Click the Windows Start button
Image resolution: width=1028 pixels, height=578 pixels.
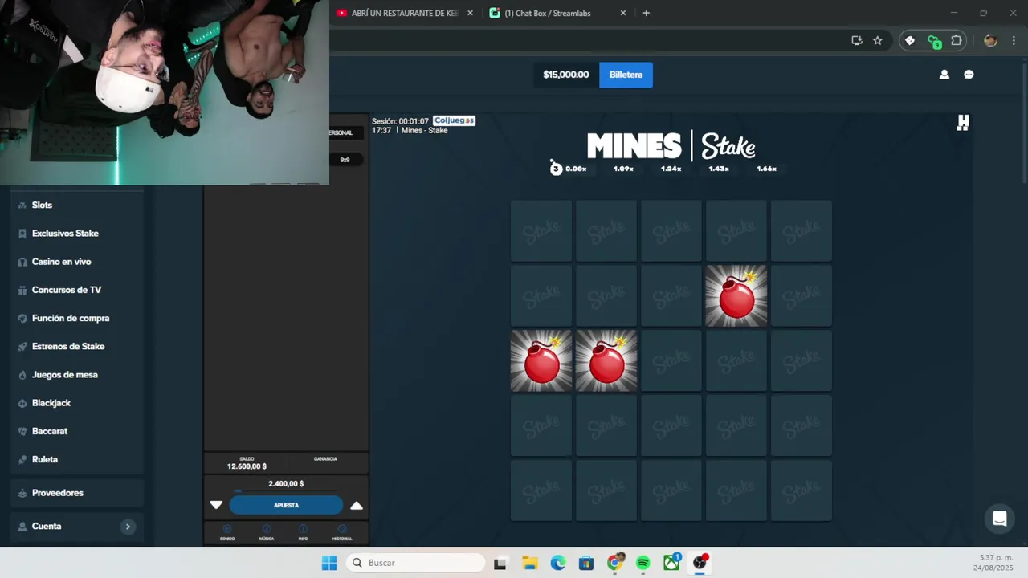point(329,563)
